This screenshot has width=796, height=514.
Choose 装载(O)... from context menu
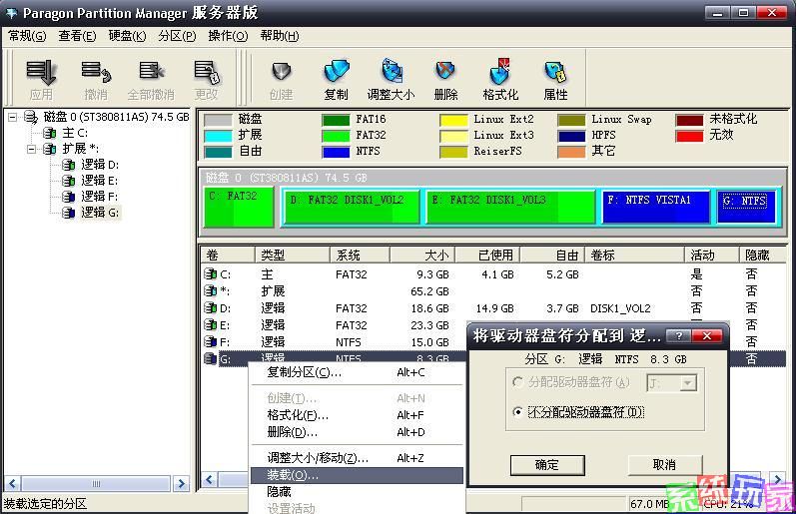pyautogui.click(x=358, y=475)
